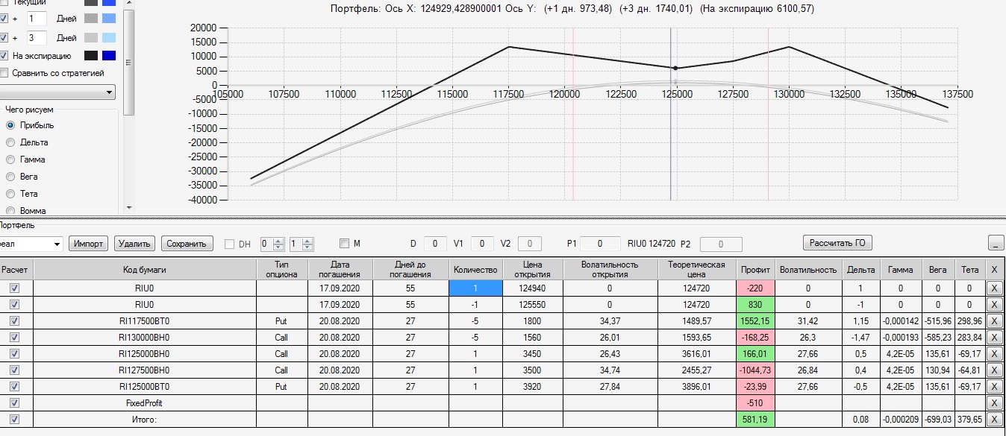Remove the RI127500BH0 row using its X
The image size is (1006, 436).
[x=994, y=370]
